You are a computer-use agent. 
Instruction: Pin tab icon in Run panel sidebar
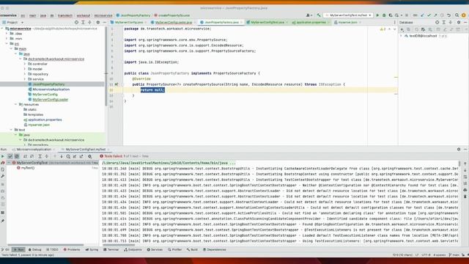coord(3,221)
